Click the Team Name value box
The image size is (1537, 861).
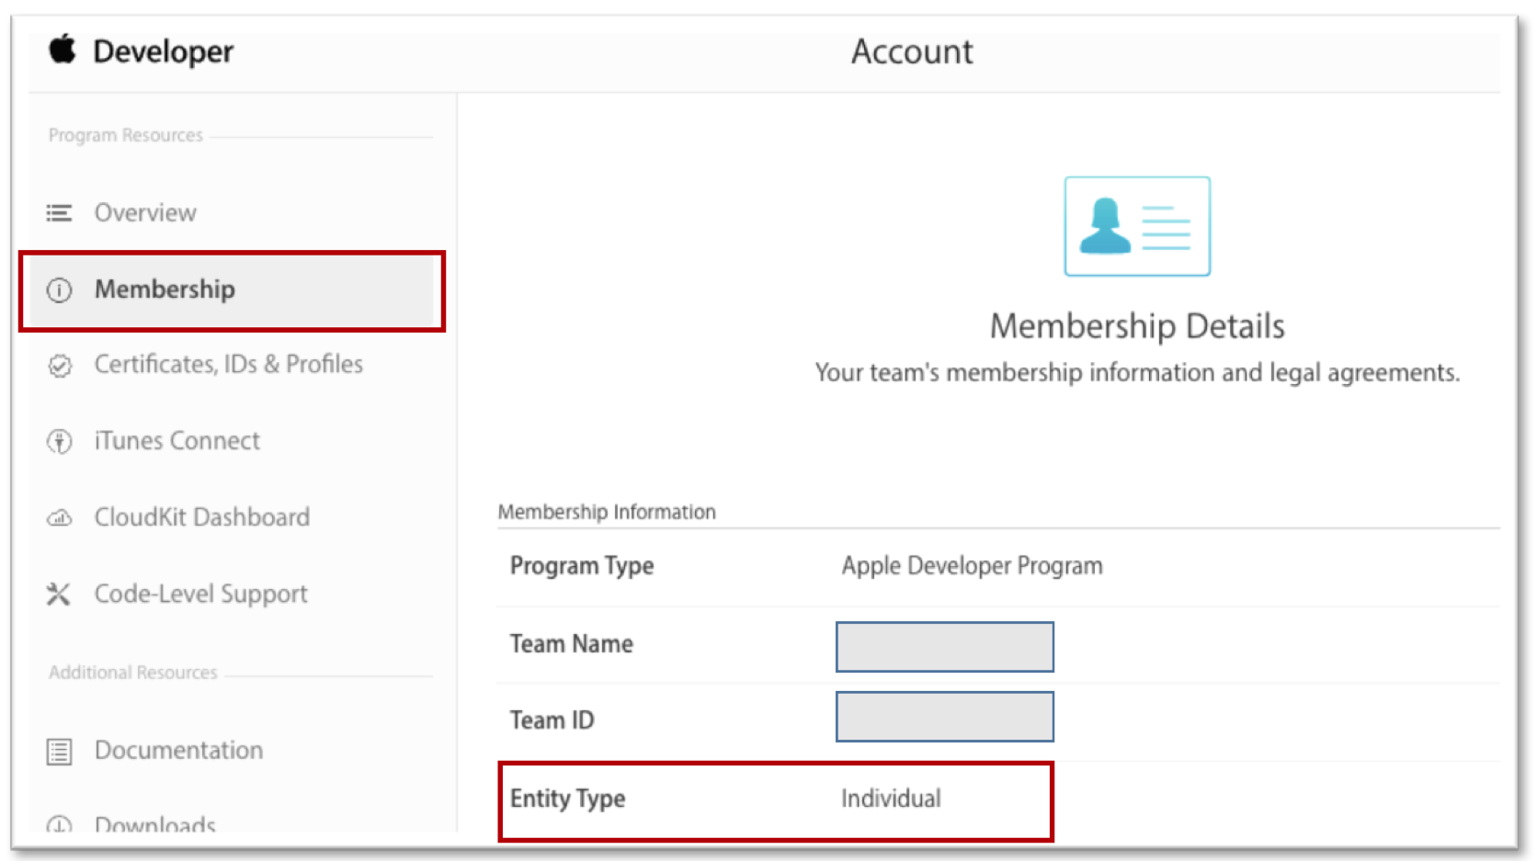point(944,647)
